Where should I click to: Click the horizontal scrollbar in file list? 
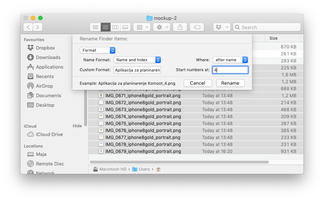click(179, 162)
